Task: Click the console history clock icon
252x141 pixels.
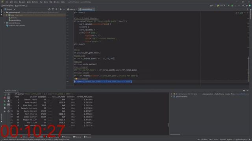Action: 9,111
